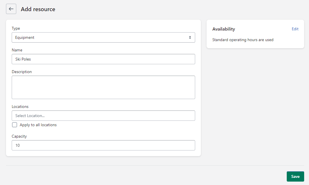The height and width of the screenshot is (185, 309).
Task: Click the Capacity field label
Action: tap(19, 136)
